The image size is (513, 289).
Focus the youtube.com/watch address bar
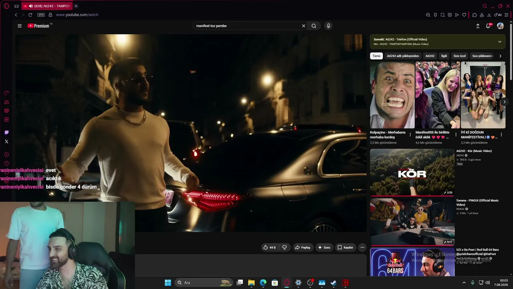pos(77,15)
